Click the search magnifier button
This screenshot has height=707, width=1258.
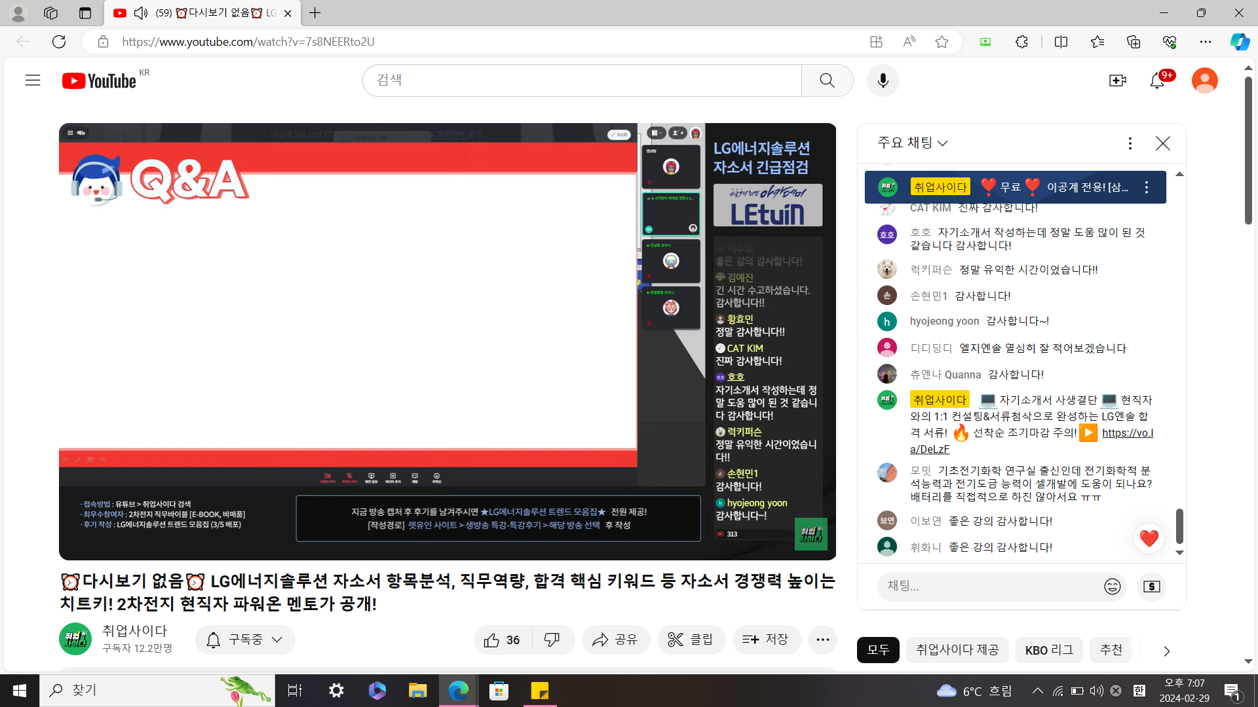[827, 81]
